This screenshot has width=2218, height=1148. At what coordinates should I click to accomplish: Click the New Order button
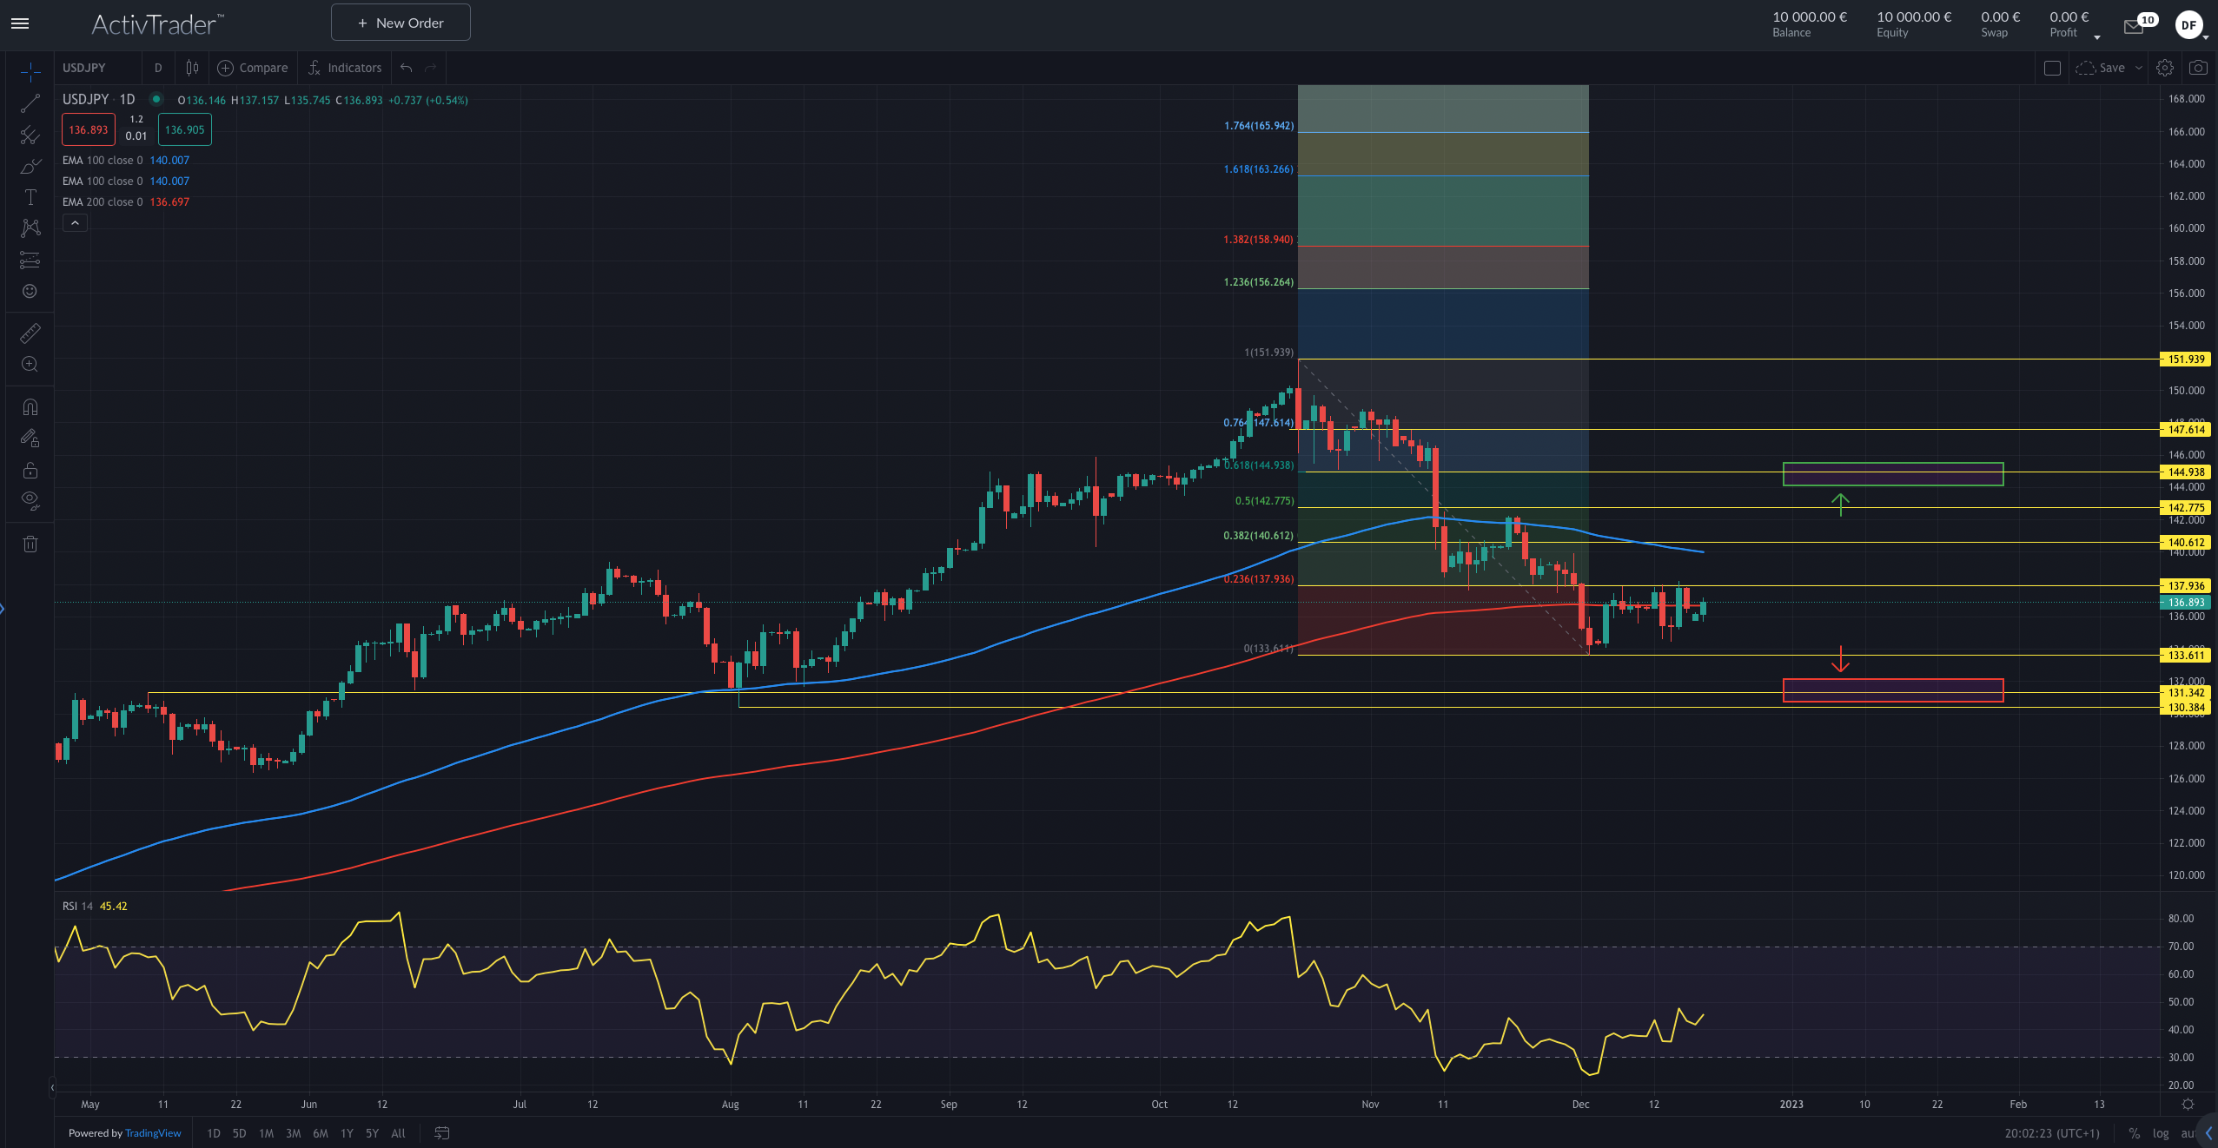point(401,22)
